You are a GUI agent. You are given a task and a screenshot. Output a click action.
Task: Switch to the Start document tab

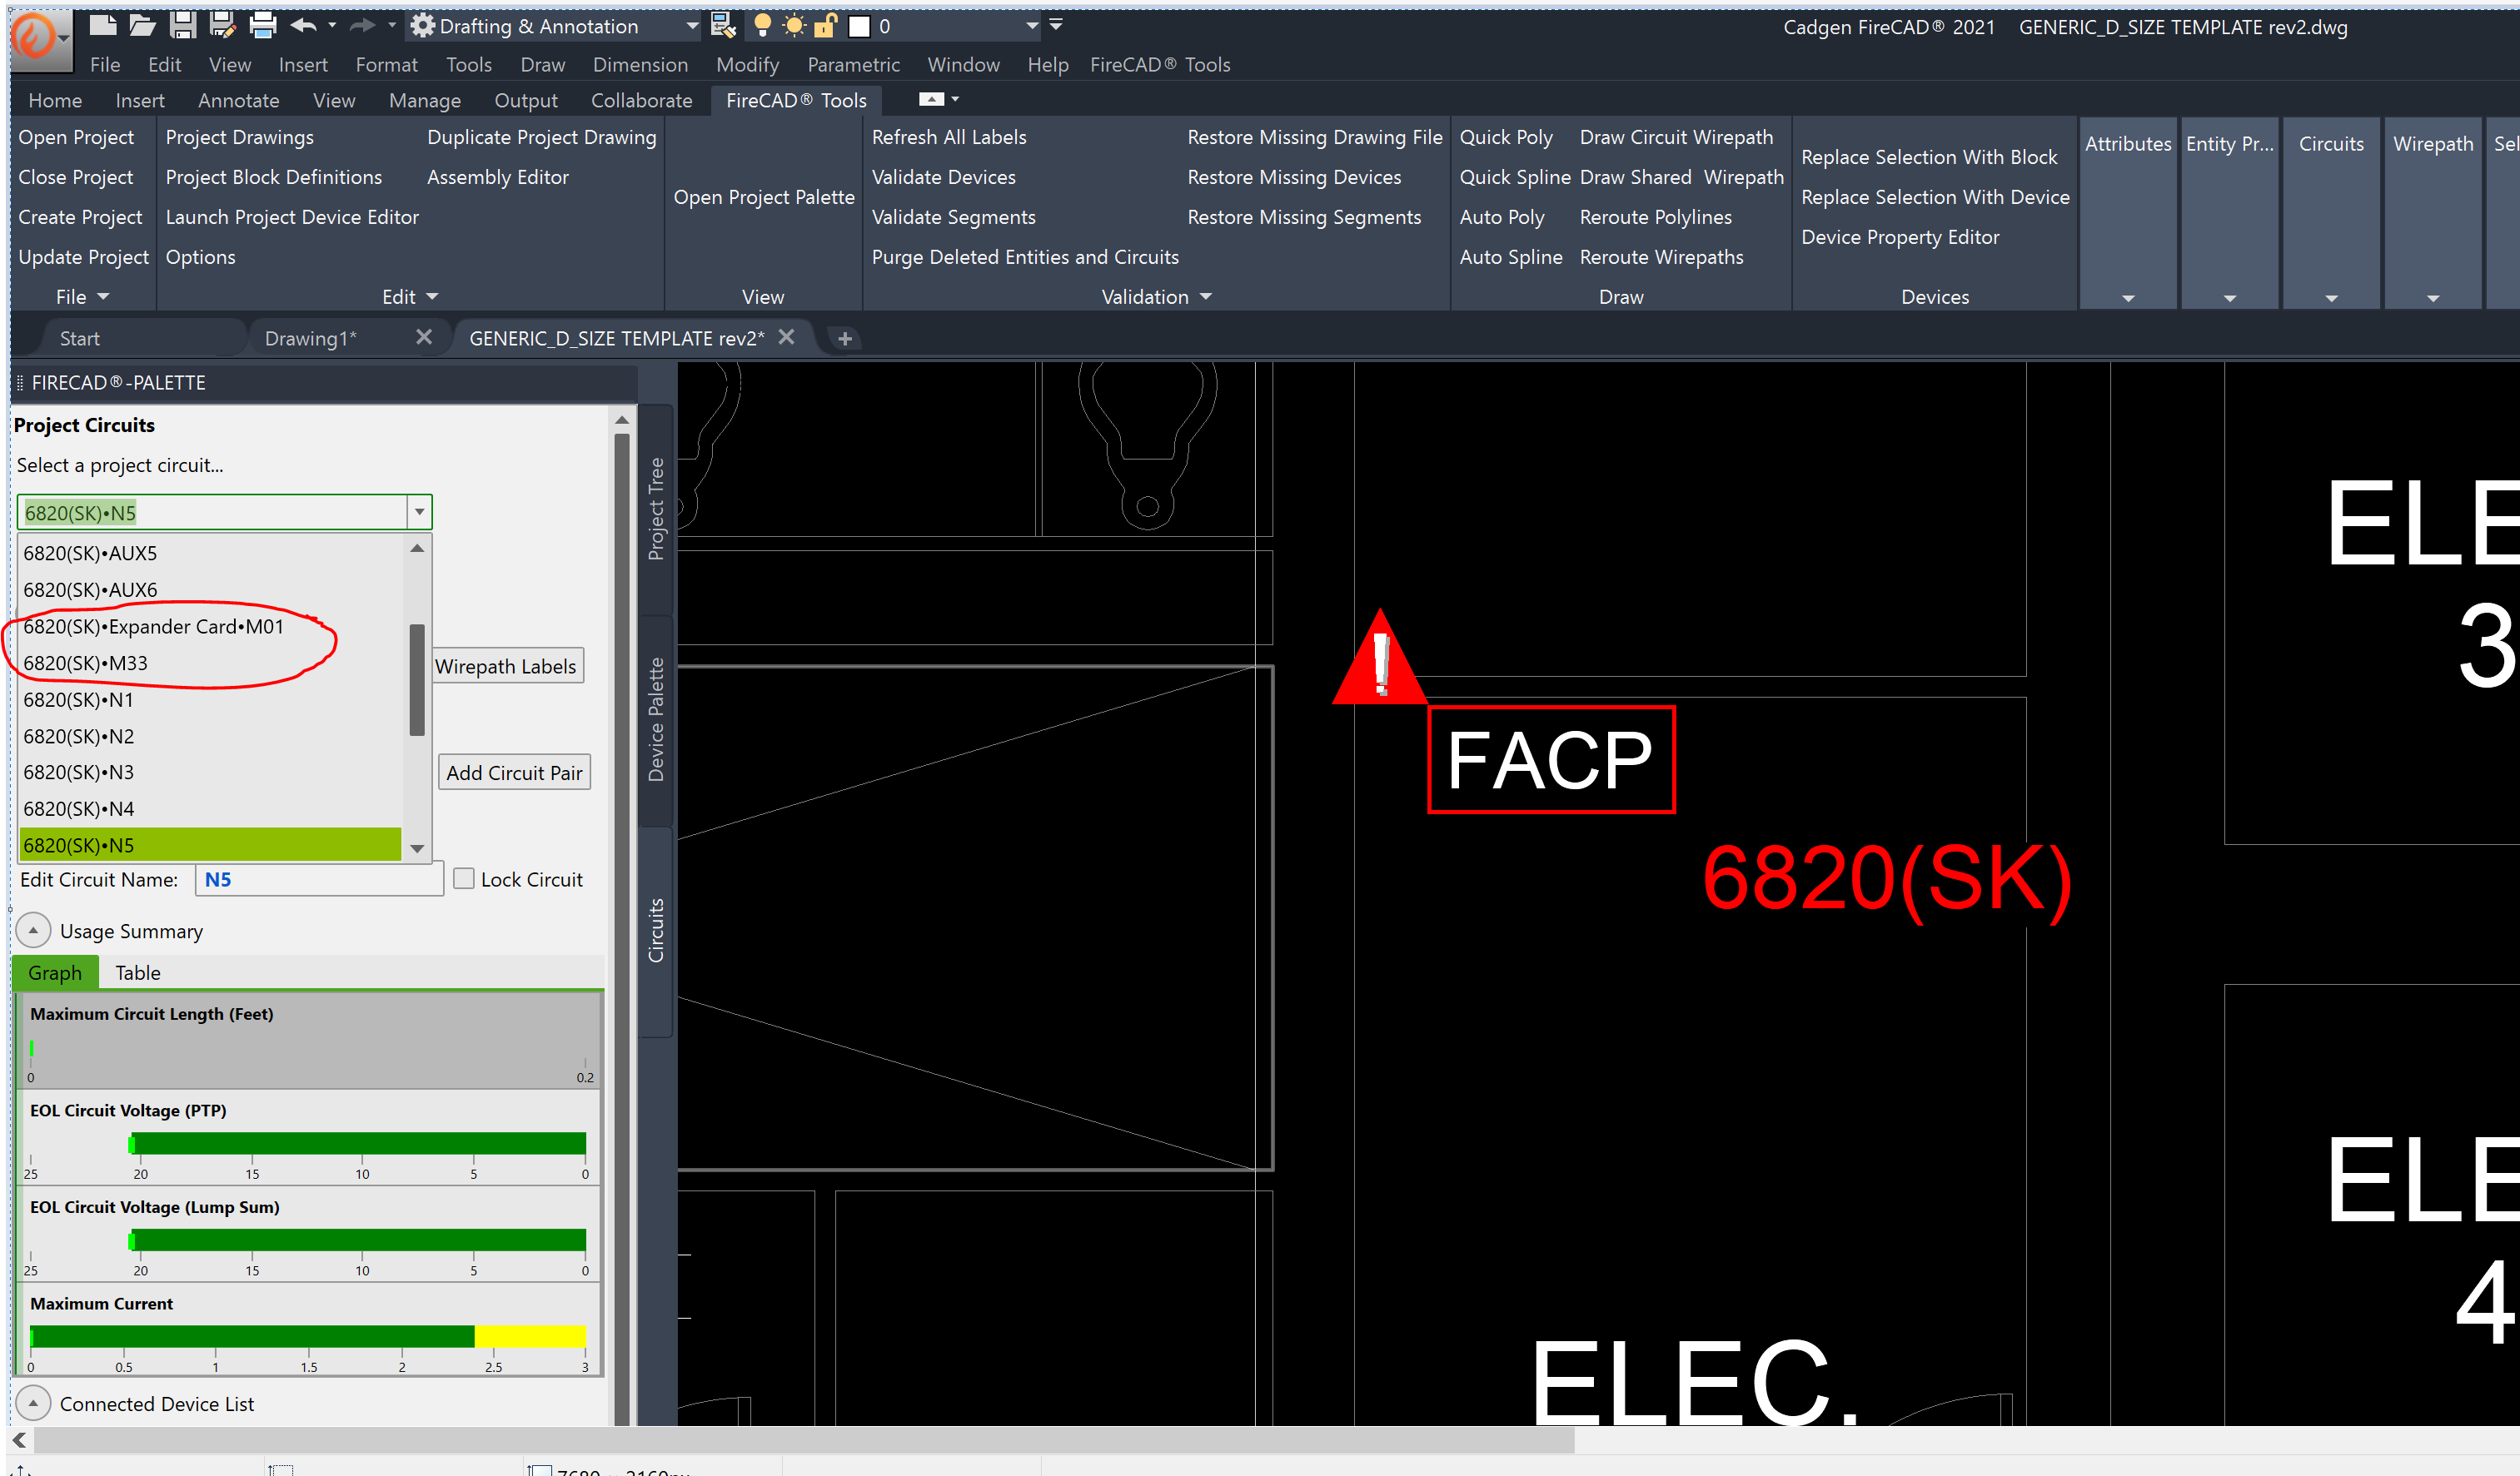(79, 339)
